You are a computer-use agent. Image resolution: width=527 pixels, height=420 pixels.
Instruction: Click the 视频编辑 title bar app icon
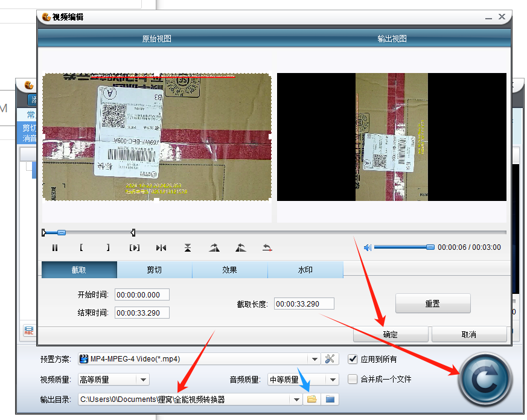click(46, 17)
